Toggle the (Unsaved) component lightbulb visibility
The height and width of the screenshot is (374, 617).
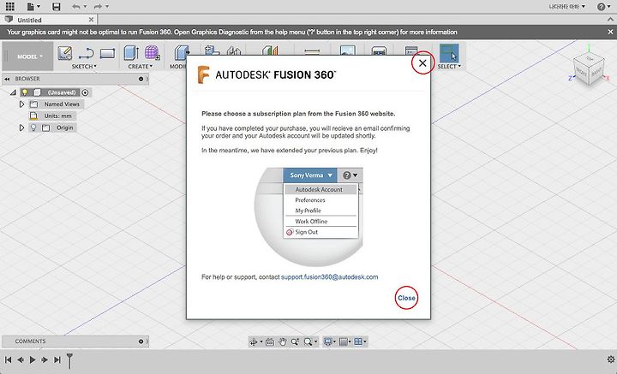pyautogui.click(x=25, y=92)
